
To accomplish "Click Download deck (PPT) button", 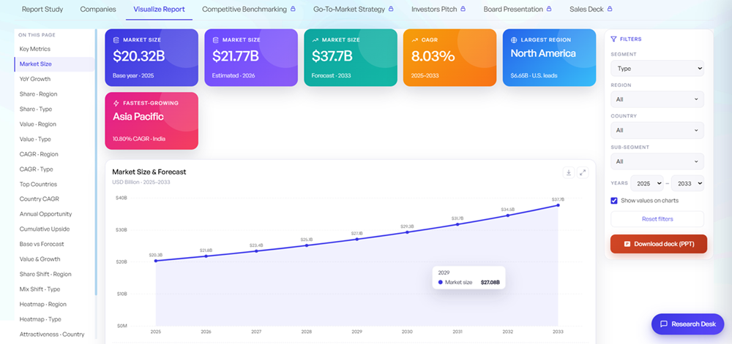I will [x=659, y=244].
